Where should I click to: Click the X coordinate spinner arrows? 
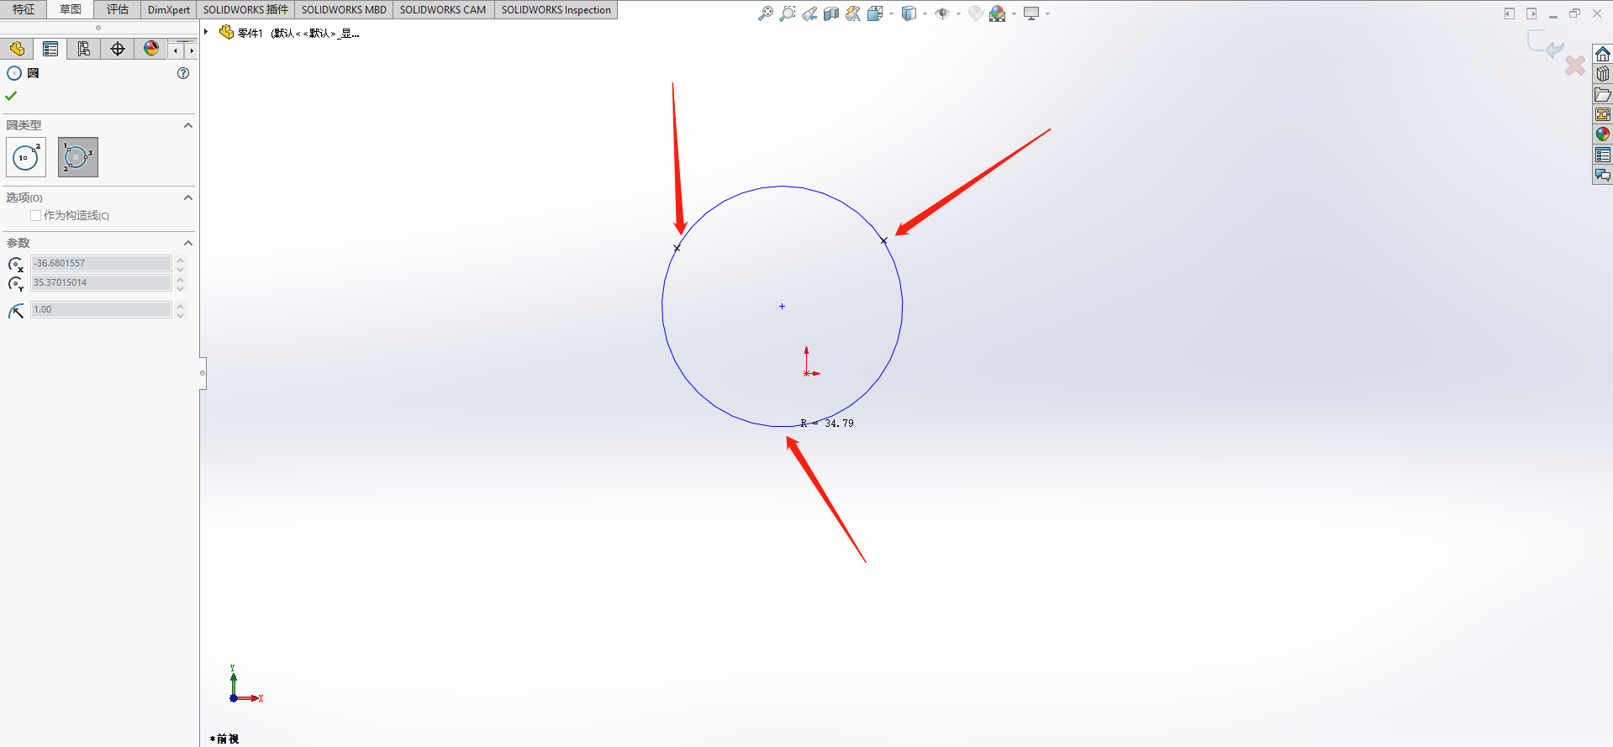(x=180, y=264)
